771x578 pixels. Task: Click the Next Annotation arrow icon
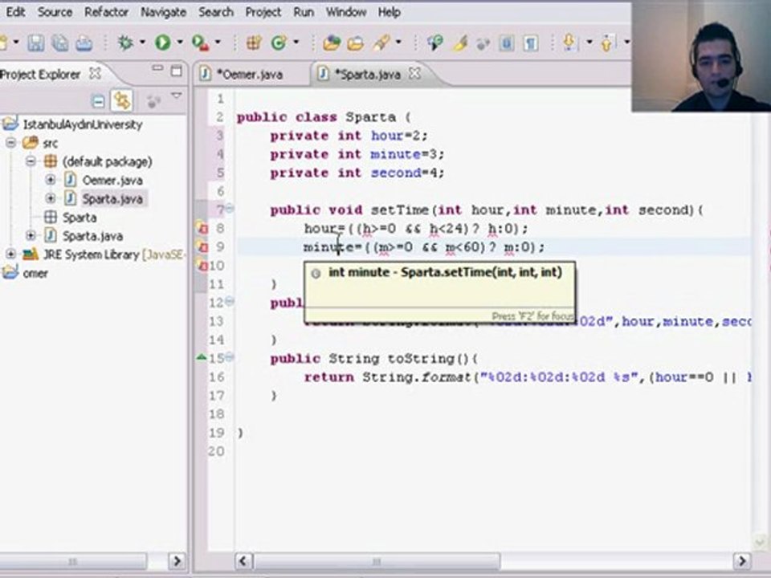tap(569, 43)
